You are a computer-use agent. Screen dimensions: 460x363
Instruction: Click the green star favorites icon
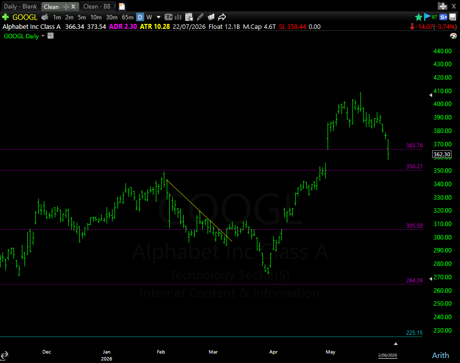[x=419, y=17]
